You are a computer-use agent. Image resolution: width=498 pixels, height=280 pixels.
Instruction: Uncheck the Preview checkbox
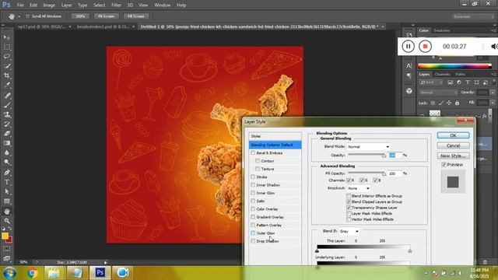pyautogui.click(x=444, y=165)
